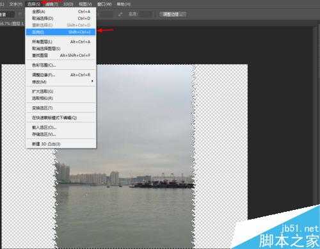Click the swap width and height icon
Screen dimensions: 320x249
tap(120, 14)
